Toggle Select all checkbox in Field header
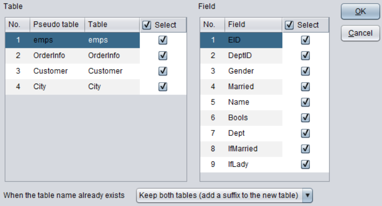Screen dimensions: 382x206 [x=289, y=25]
